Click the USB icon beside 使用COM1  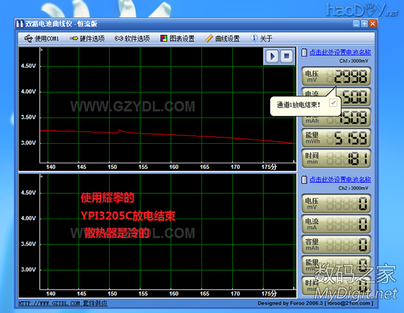click(x=29, y=39)
